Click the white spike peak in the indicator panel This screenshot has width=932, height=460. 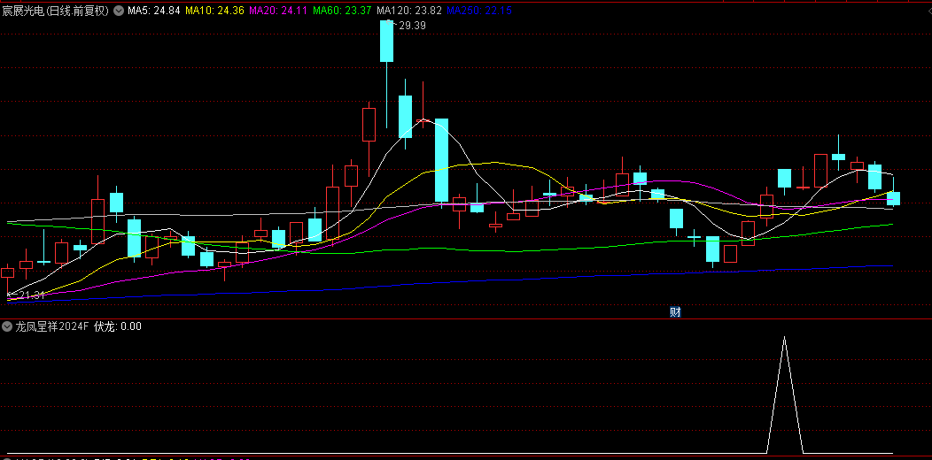pyautogui.click(x=785, y=338)
